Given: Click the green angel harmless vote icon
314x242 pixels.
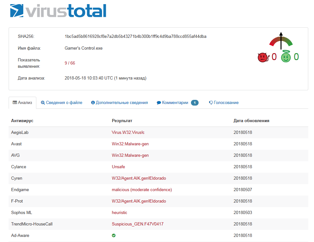Looking at the screenshot, I should click(x=286, y=57).
